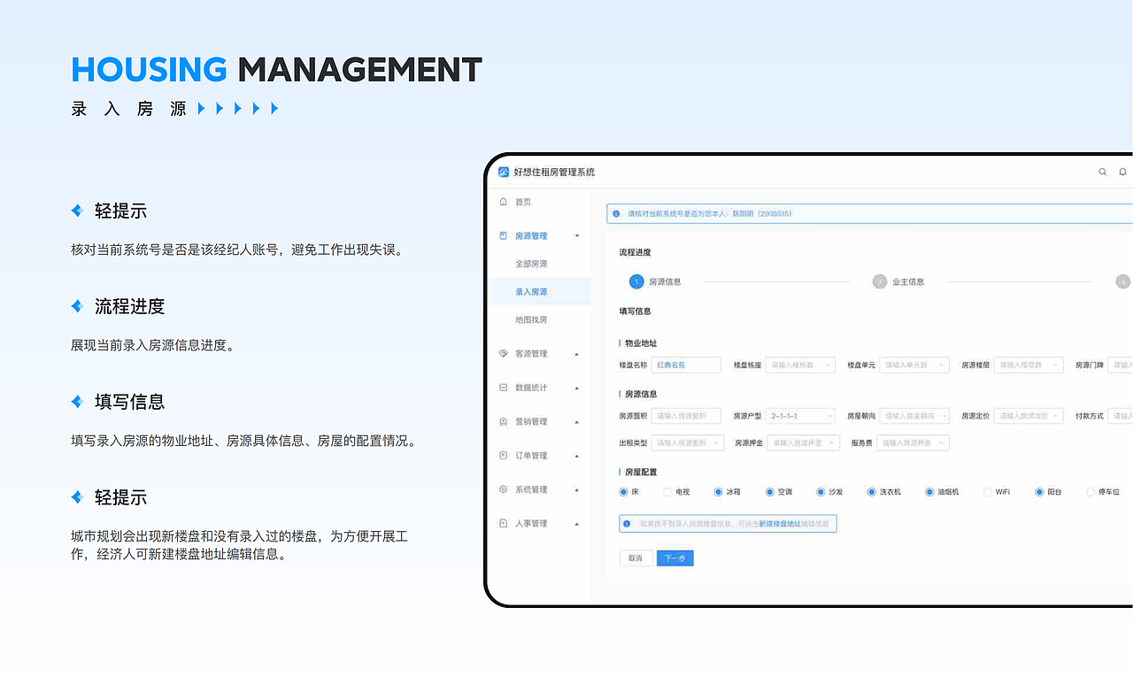Open the 房屋朝向 dropdown
The image size is (1133, 692).
pyautogui.click(x=914, y=416)
